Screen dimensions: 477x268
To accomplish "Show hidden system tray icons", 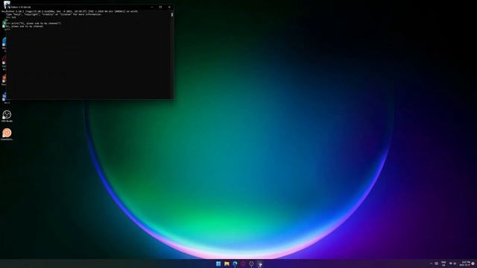I will point(431,264).
